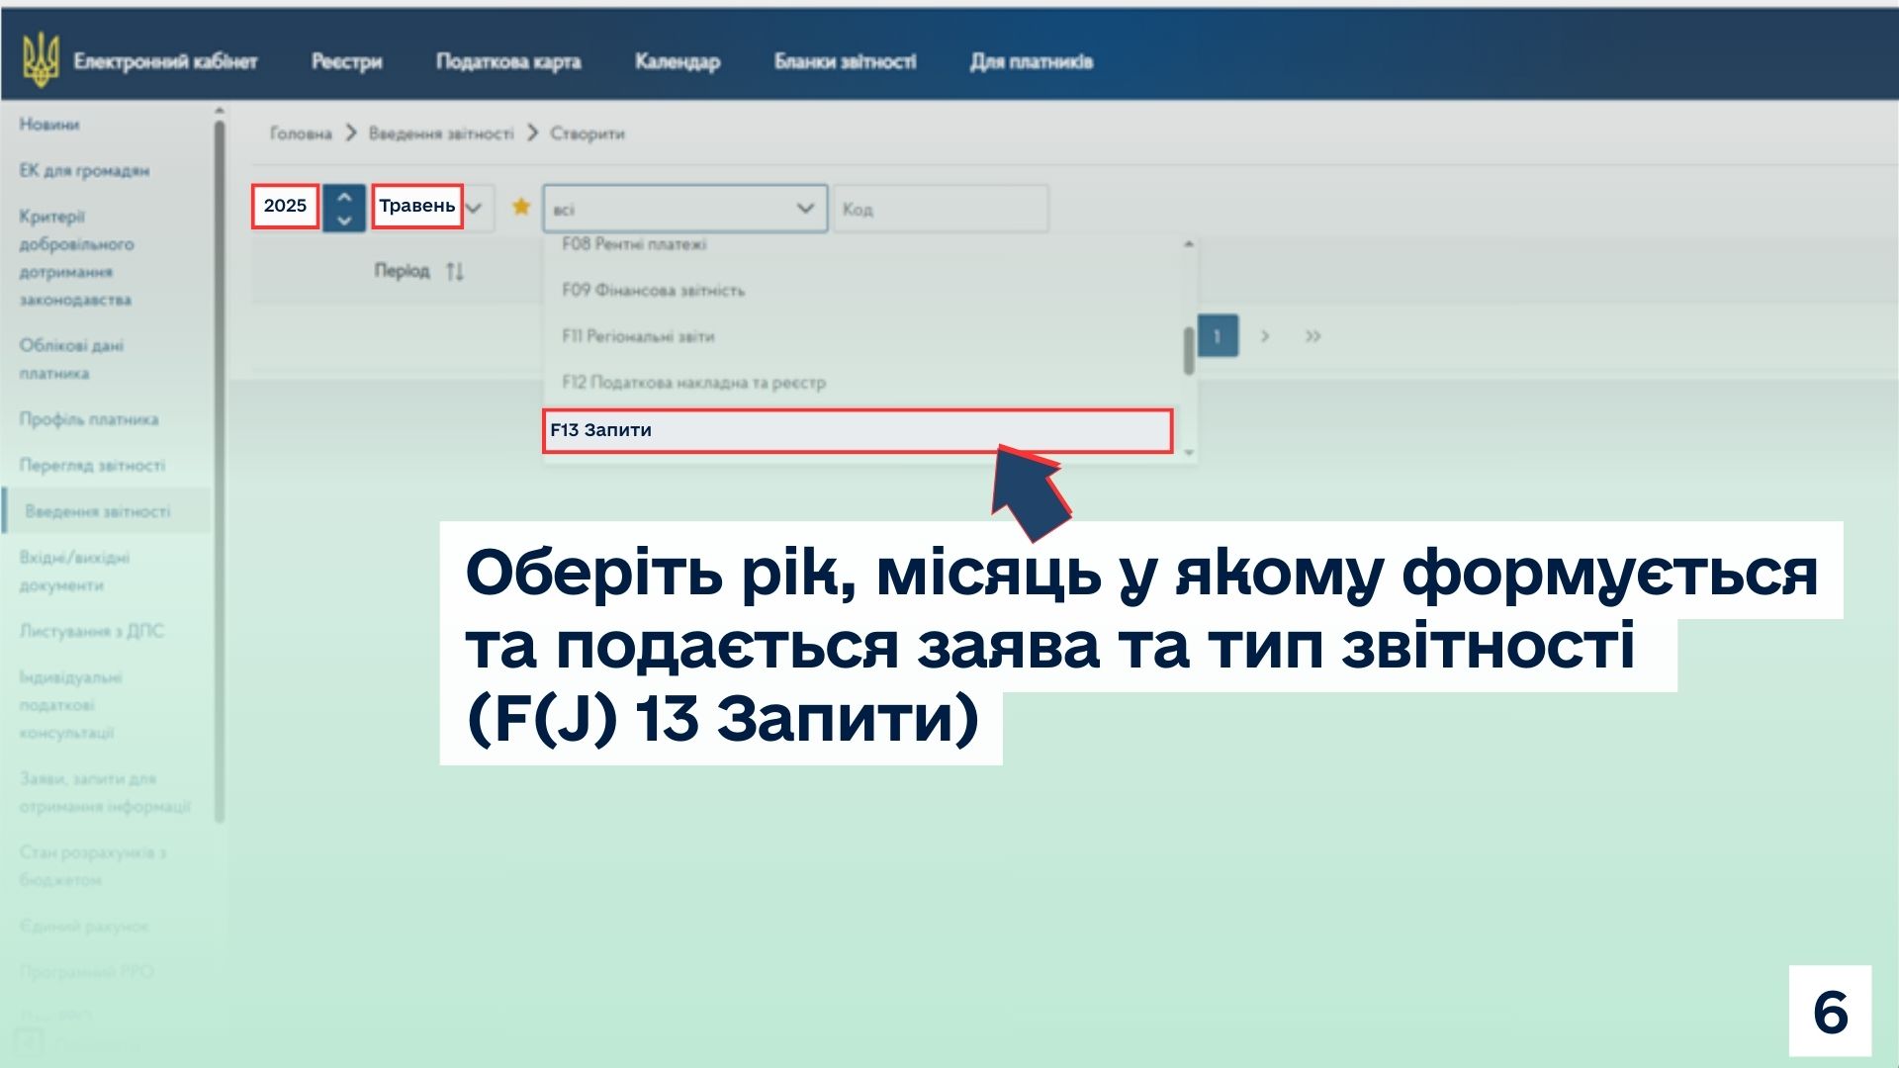This screenshot has width=1899, height=1068.
Task: Click page 1 pagination button
Action: (1218, 336)
